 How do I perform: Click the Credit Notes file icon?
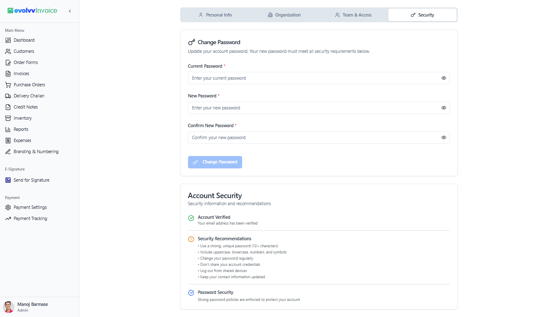pyautogui.click(x=8, y=107)
